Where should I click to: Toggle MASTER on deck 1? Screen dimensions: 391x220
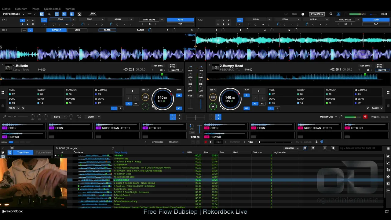click(x=175, y=70)
